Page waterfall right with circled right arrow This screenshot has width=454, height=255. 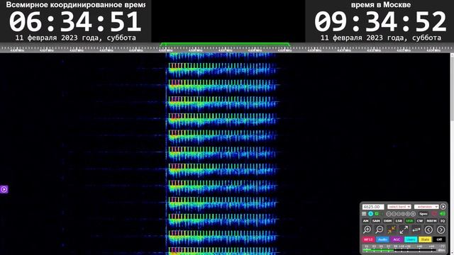pyautogui.click(x=441, y=229)
